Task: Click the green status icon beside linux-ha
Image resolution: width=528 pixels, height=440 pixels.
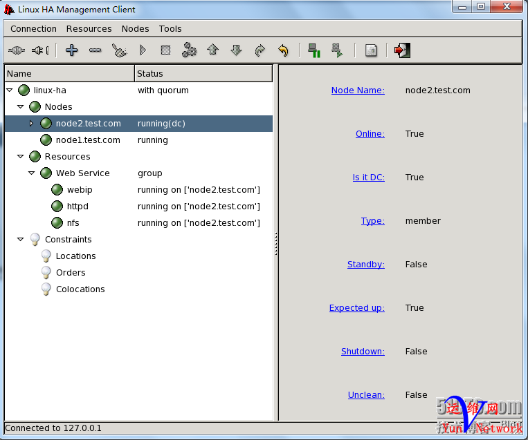Action: (24, 90)
